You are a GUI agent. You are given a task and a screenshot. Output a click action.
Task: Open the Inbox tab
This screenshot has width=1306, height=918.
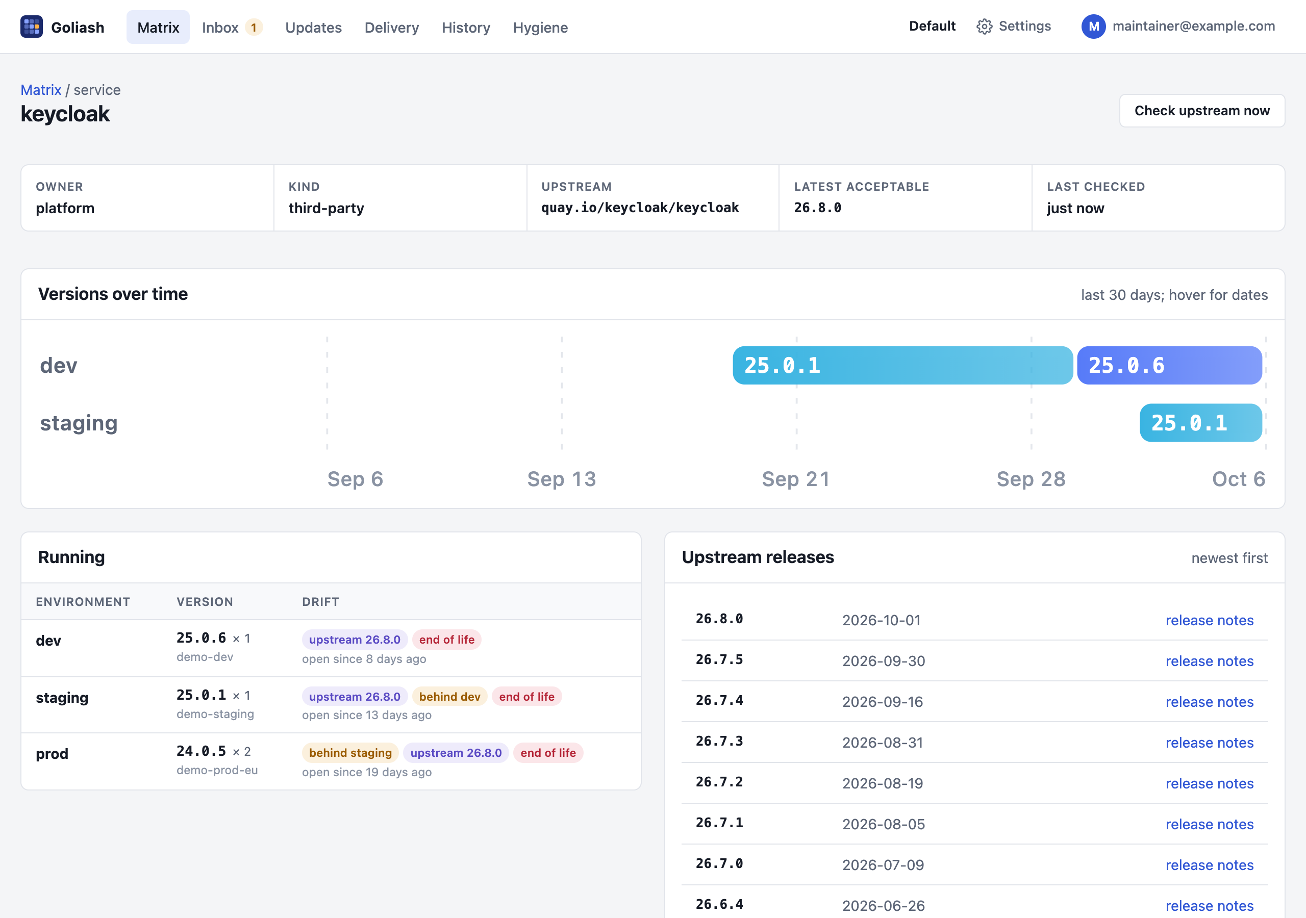point(232,28)
